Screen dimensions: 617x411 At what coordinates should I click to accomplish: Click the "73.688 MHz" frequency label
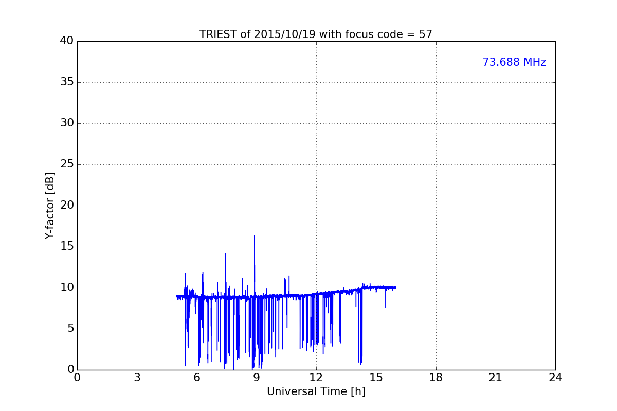pyautogui.click(x=514, y=62)
